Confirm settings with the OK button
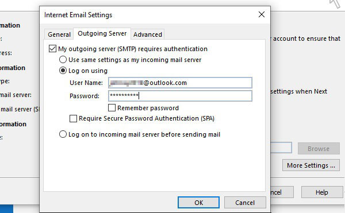 tap(198, 203)
